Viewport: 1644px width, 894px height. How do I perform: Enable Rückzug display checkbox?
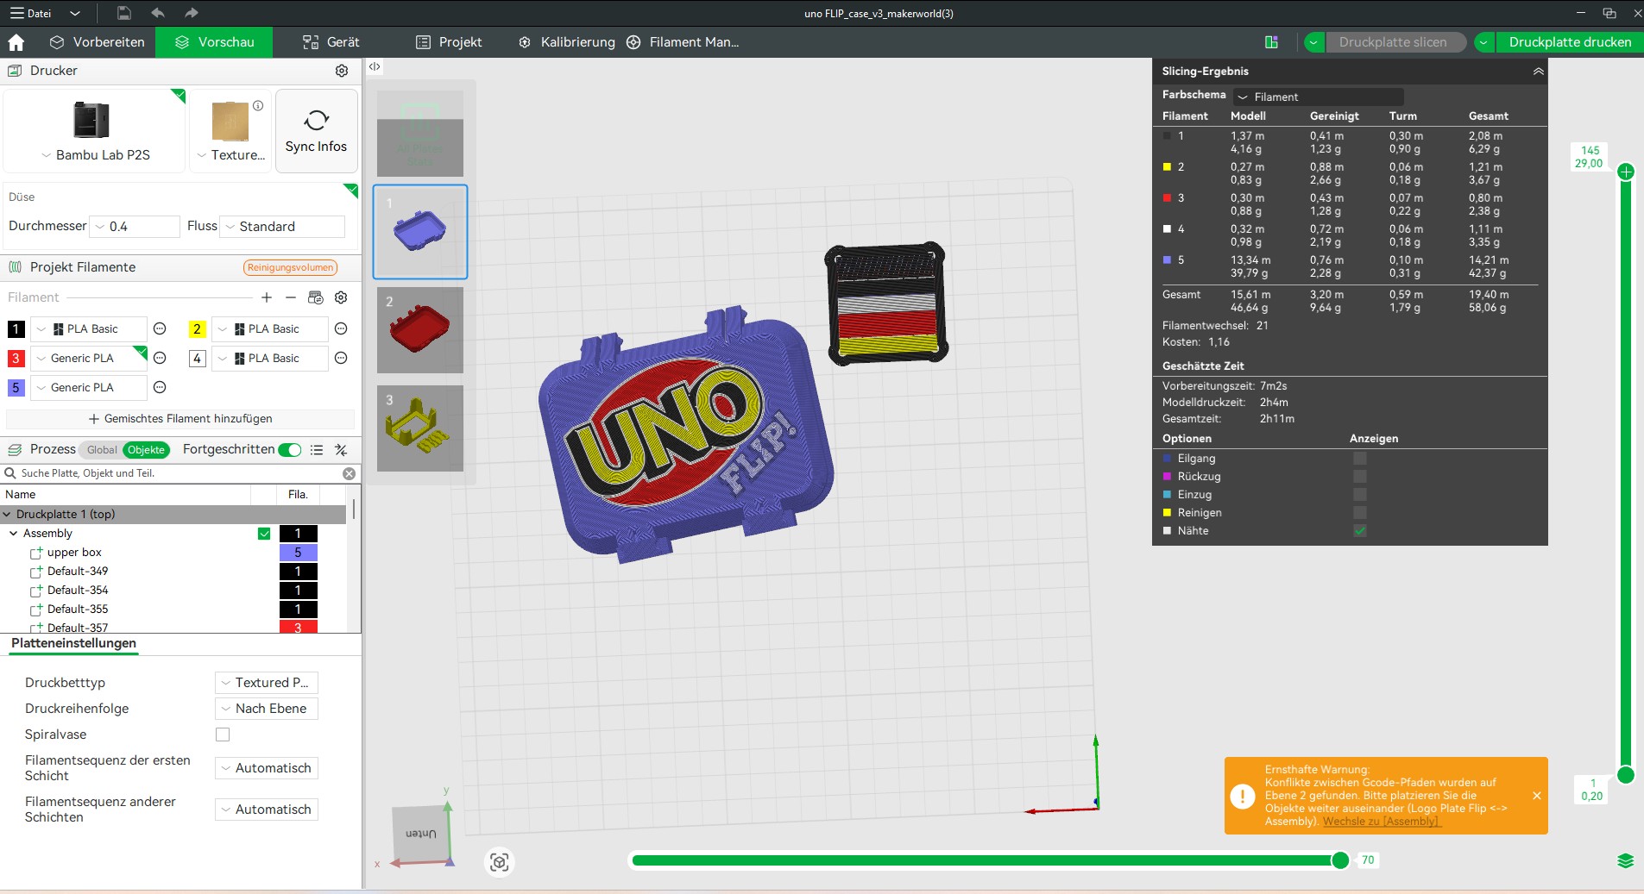pos(1360,477)
